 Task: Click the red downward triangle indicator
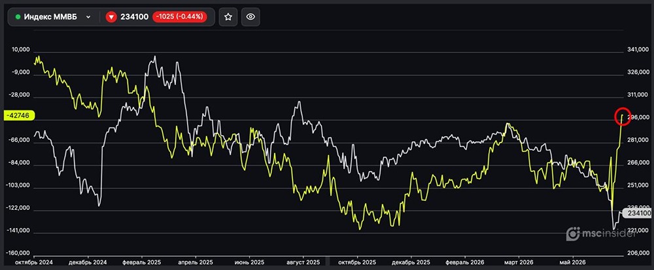(111, 17)
